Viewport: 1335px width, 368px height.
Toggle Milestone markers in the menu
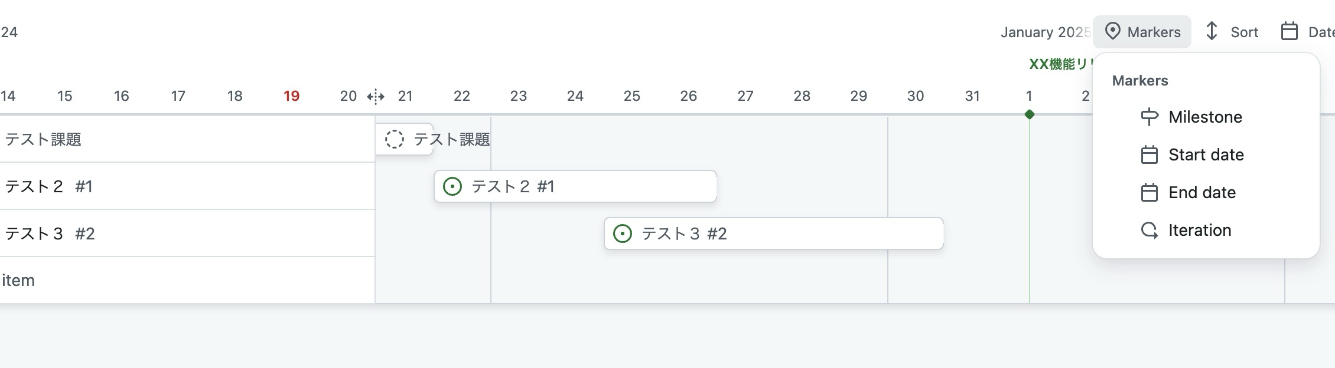point(1205,117)
